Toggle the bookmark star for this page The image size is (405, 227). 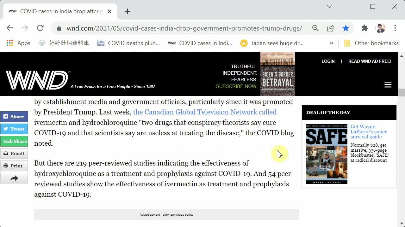[346, 28]
